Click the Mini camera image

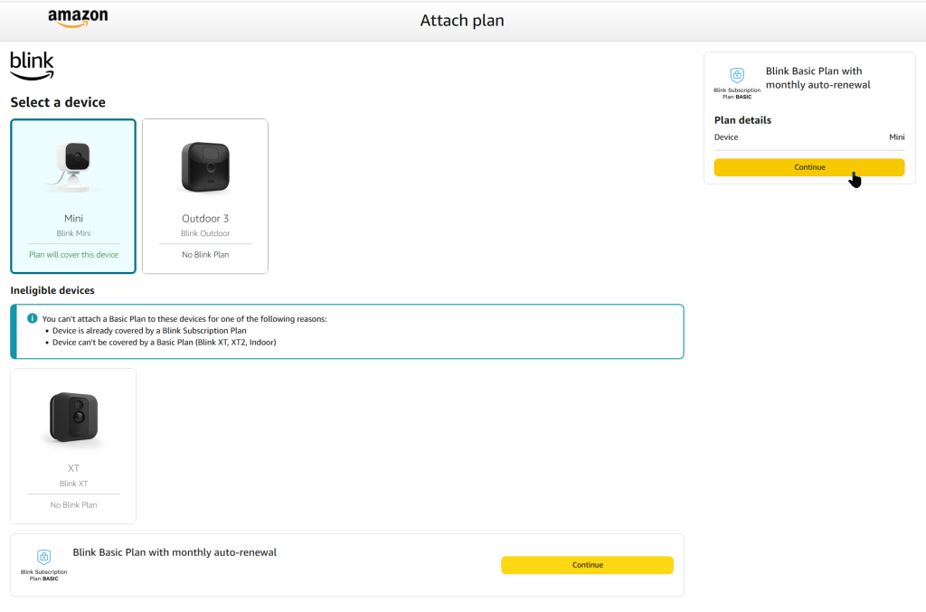(x=73, y=167)
